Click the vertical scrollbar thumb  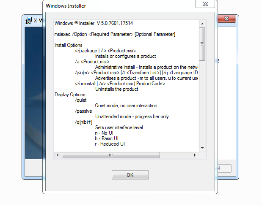[202, 44]
